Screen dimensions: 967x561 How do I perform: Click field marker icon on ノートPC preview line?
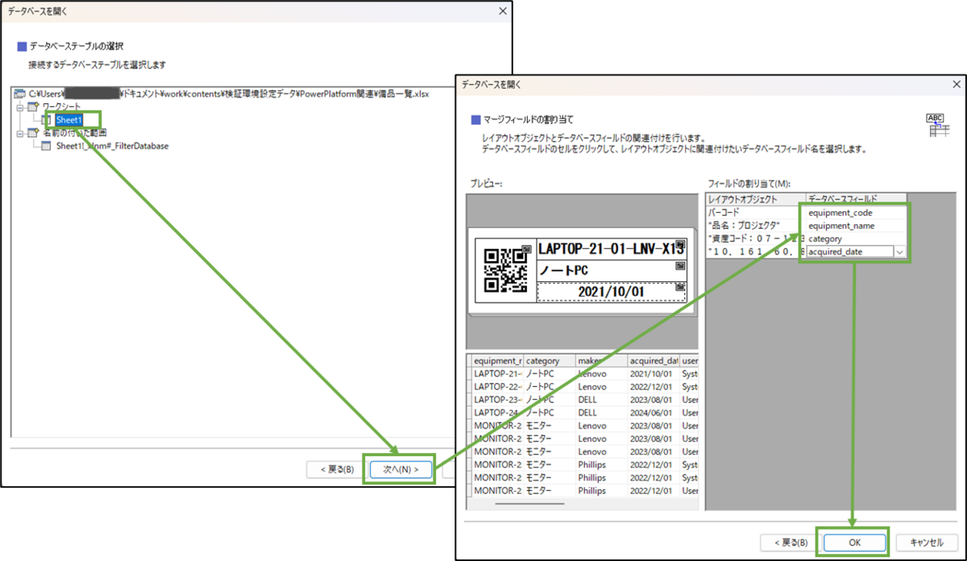pos(680,265)
